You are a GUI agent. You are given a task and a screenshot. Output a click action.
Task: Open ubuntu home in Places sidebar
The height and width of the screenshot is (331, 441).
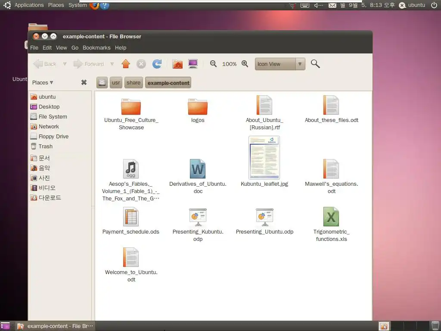pyautogui.click(x=60, y=97)
